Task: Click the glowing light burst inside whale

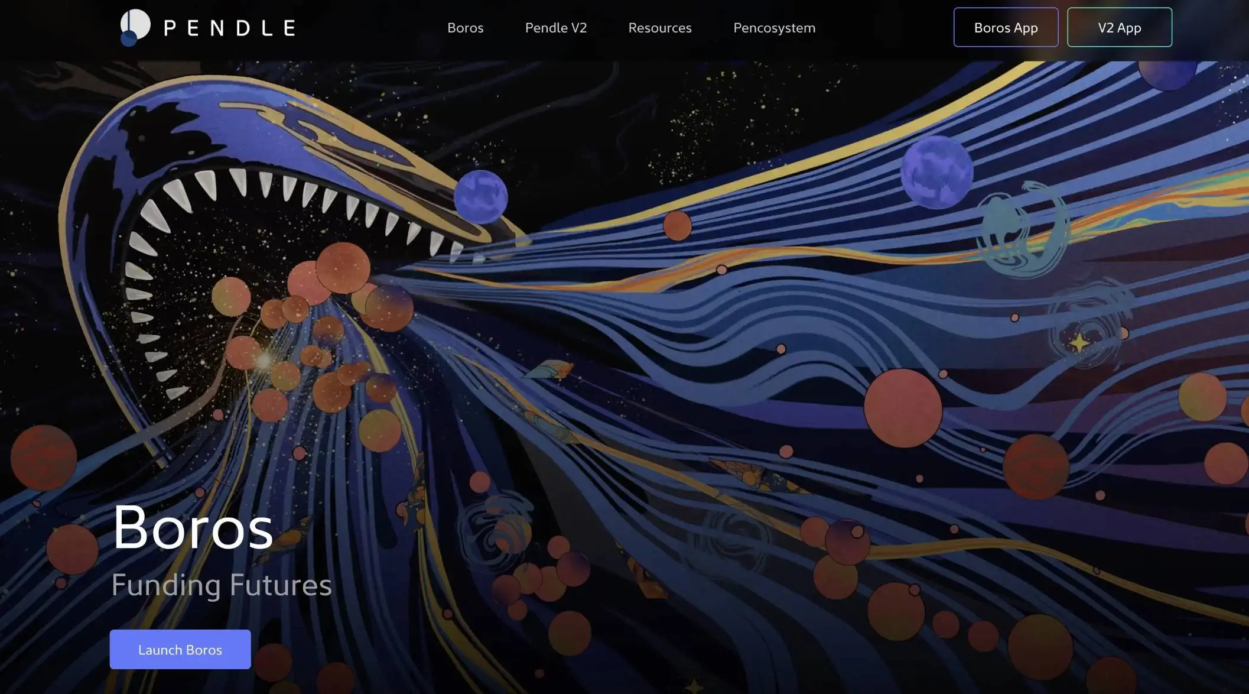Action: click(x=264, y=361)
